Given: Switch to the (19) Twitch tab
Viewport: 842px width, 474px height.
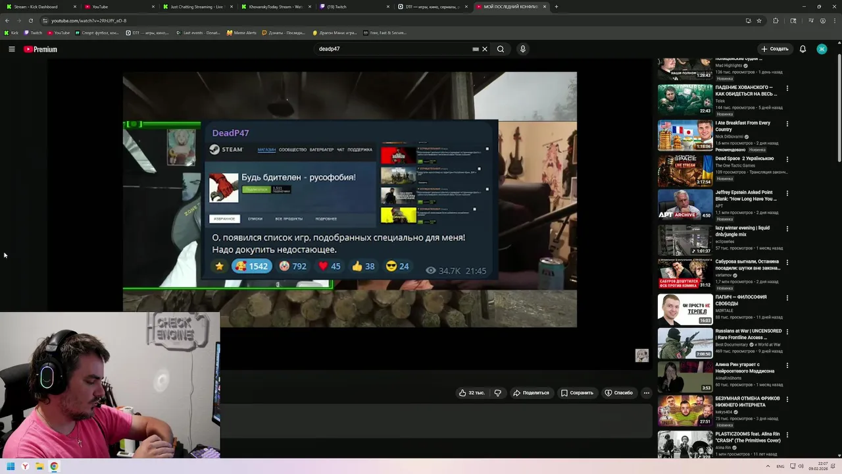Looking at the screenshot, I should (354, 7).
